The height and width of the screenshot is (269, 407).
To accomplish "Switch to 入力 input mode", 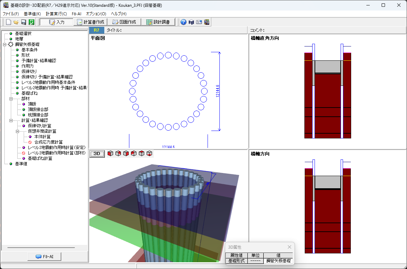I will pos(57,22).
